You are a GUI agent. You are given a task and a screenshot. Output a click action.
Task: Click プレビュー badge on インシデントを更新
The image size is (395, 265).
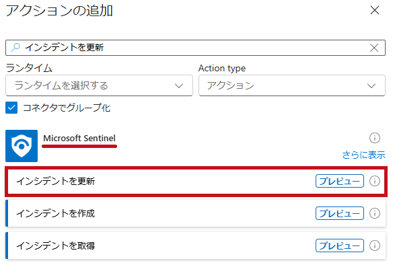click(x=340, y=181)
